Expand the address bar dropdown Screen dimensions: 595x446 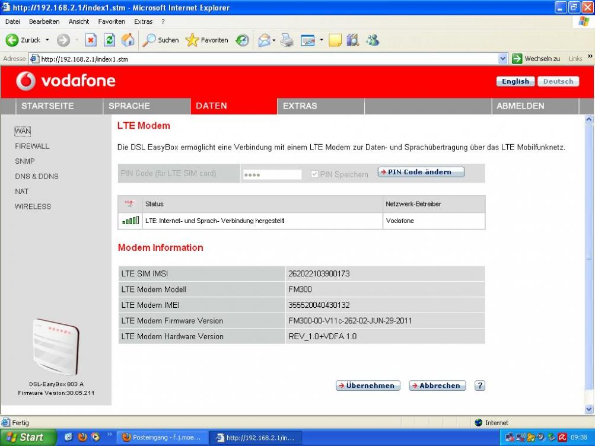click(x=503, y=59)
